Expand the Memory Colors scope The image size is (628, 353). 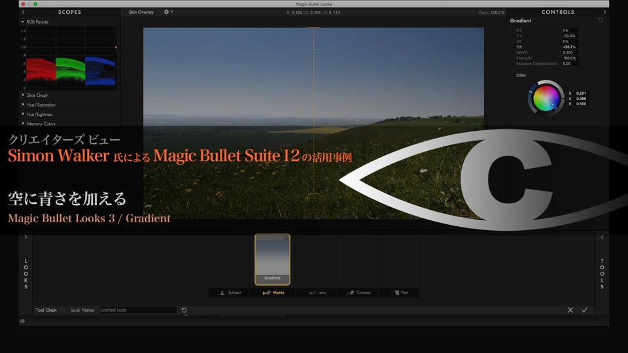tap(23, 124)
